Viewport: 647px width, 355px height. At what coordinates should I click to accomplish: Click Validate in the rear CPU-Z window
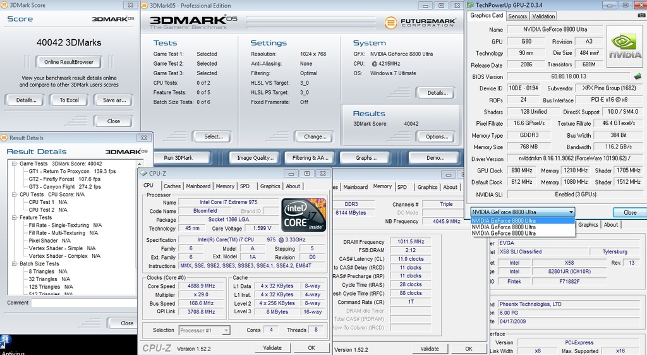(430, 349)
